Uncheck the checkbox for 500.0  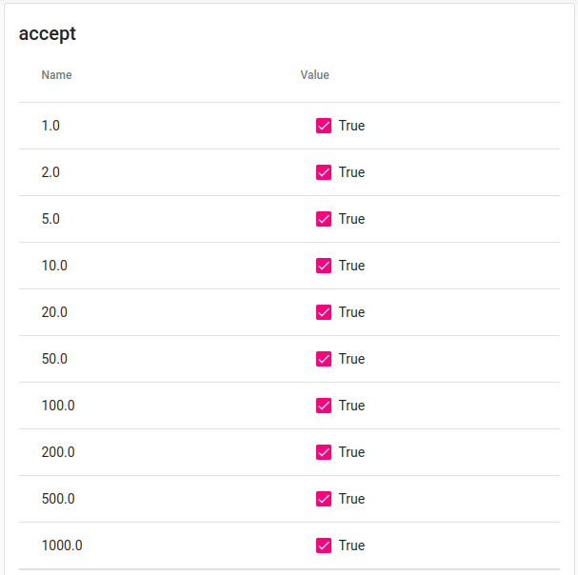tap(324, 499)
